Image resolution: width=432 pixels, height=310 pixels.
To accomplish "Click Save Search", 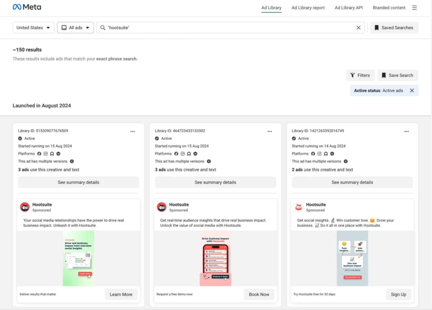I will click(x=398, y=75).
